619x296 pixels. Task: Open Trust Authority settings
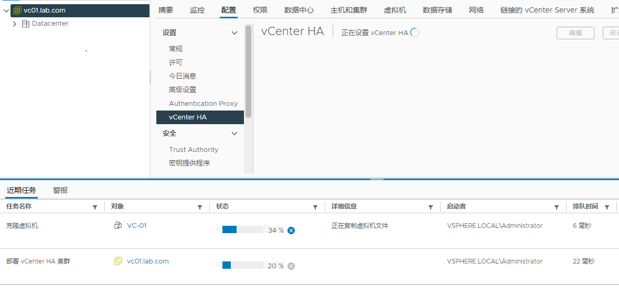194,150
